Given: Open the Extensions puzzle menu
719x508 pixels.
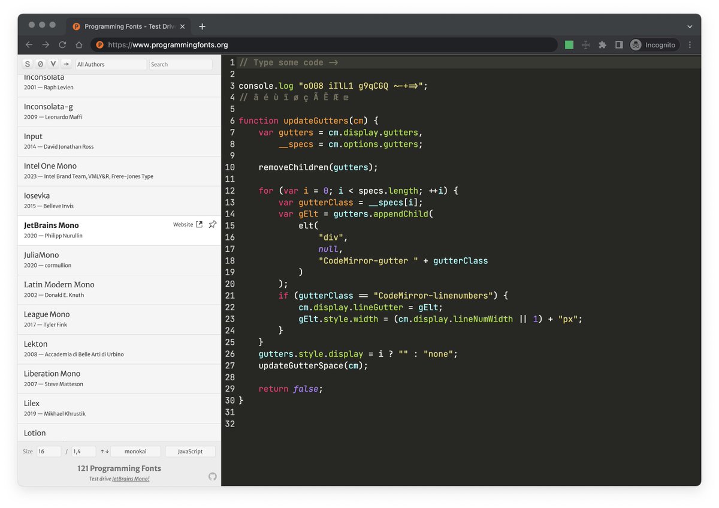Looking at the screenshot, I should pos(603,45).
